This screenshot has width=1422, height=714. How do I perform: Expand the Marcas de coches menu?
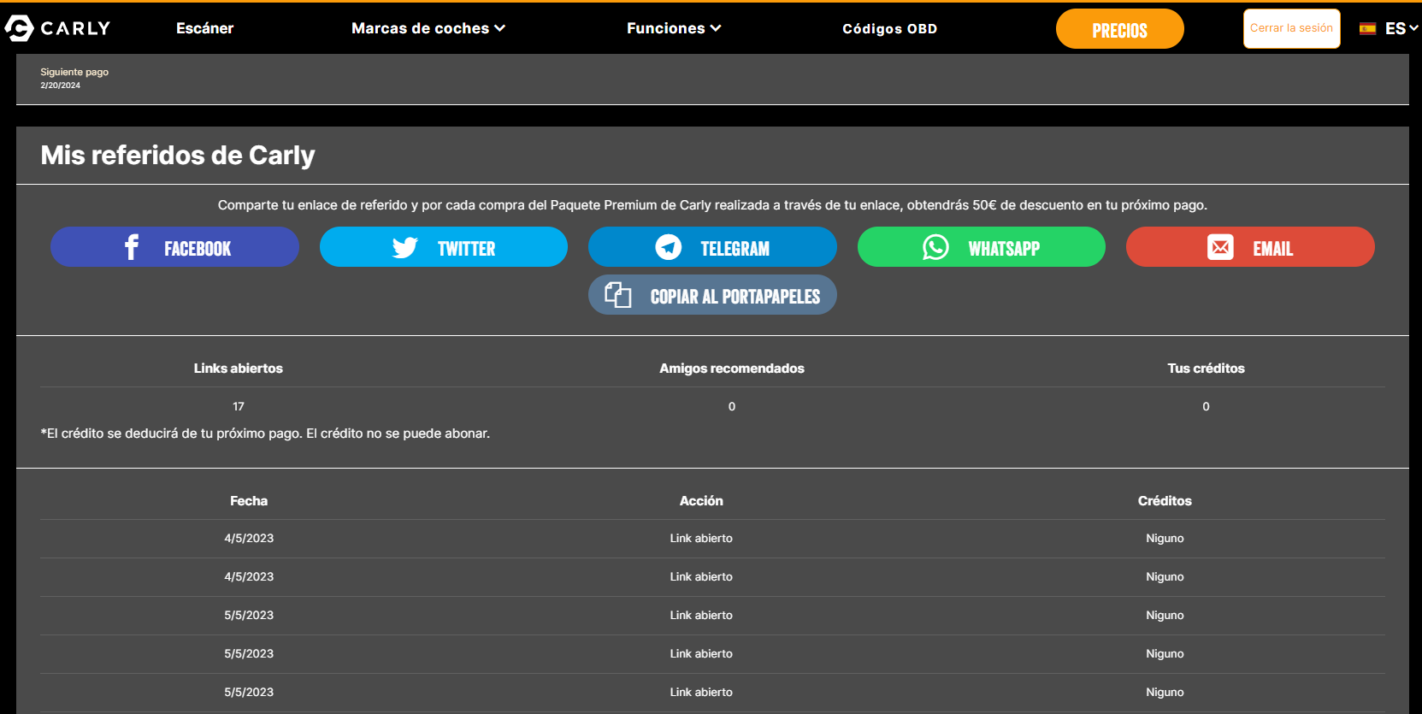428,28
